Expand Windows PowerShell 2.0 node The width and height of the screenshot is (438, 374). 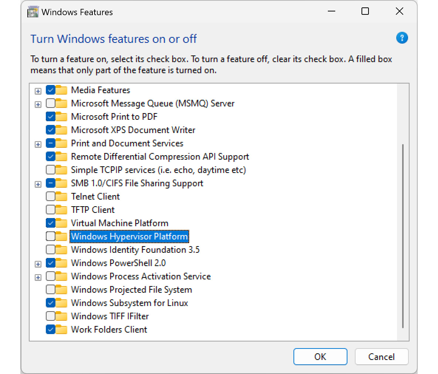[38, 264]
